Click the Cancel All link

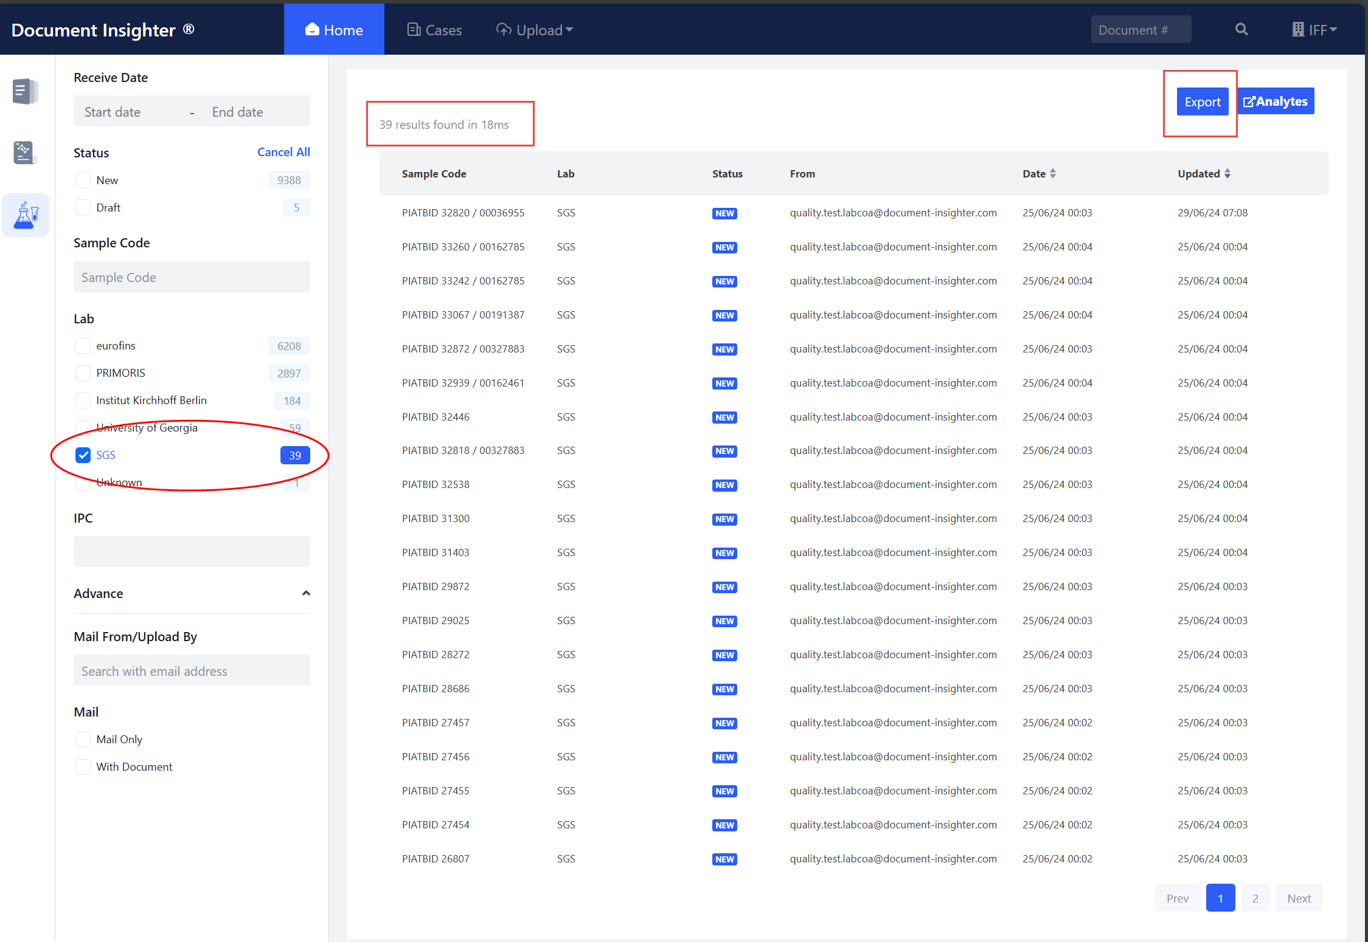(x=283, y=152)
